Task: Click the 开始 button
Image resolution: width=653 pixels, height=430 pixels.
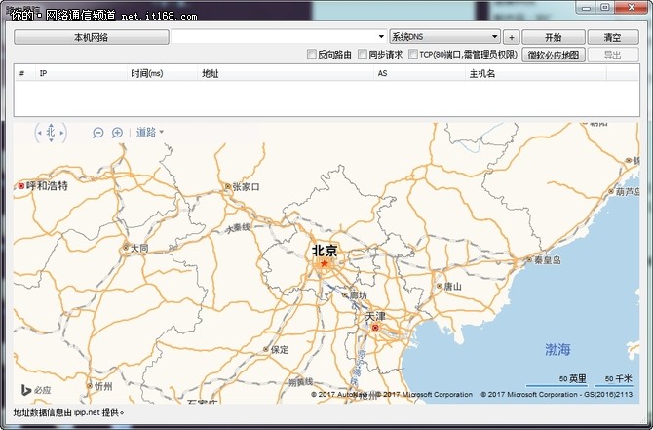Action: [553, 37]
